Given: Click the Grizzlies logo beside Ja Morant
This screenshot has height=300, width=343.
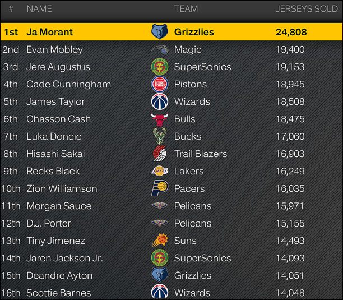Looking at the screenshot, I should coord(160,32).
